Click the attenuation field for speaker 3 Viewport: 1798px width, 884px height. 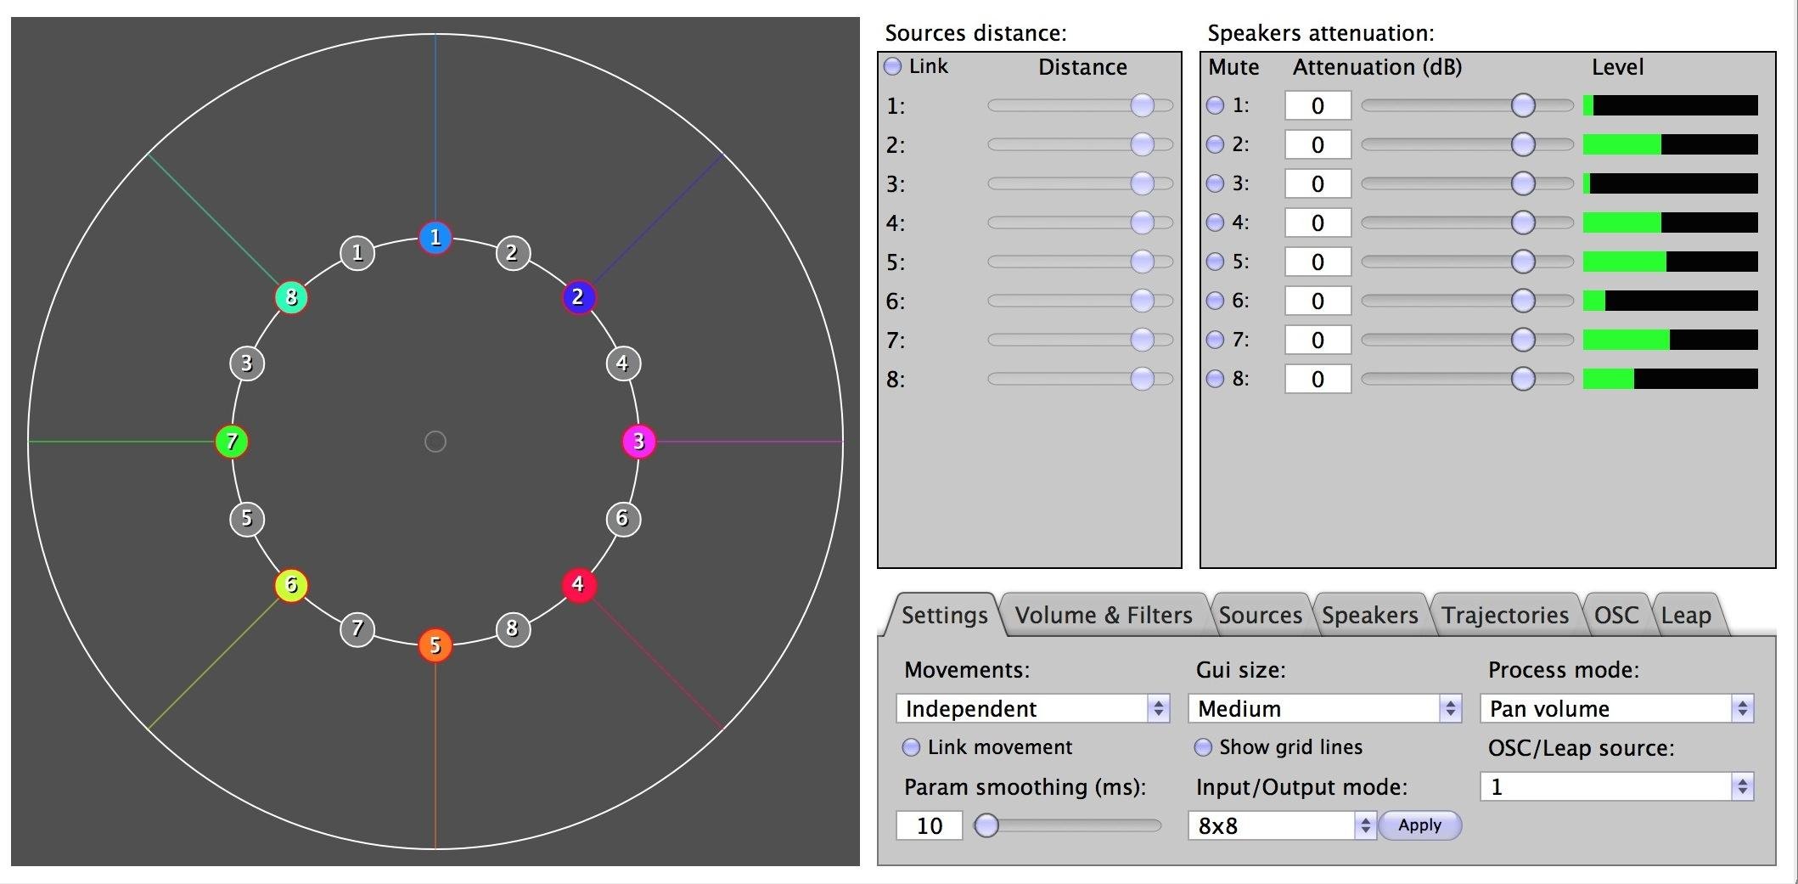click(x=1317, y=183)
